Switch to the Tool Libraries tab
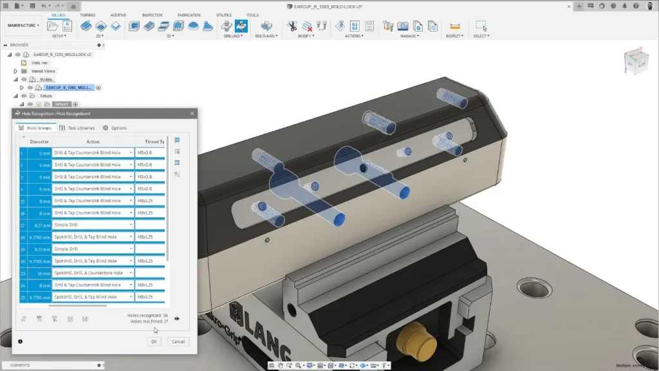659x371 pixels. [80, 128]
